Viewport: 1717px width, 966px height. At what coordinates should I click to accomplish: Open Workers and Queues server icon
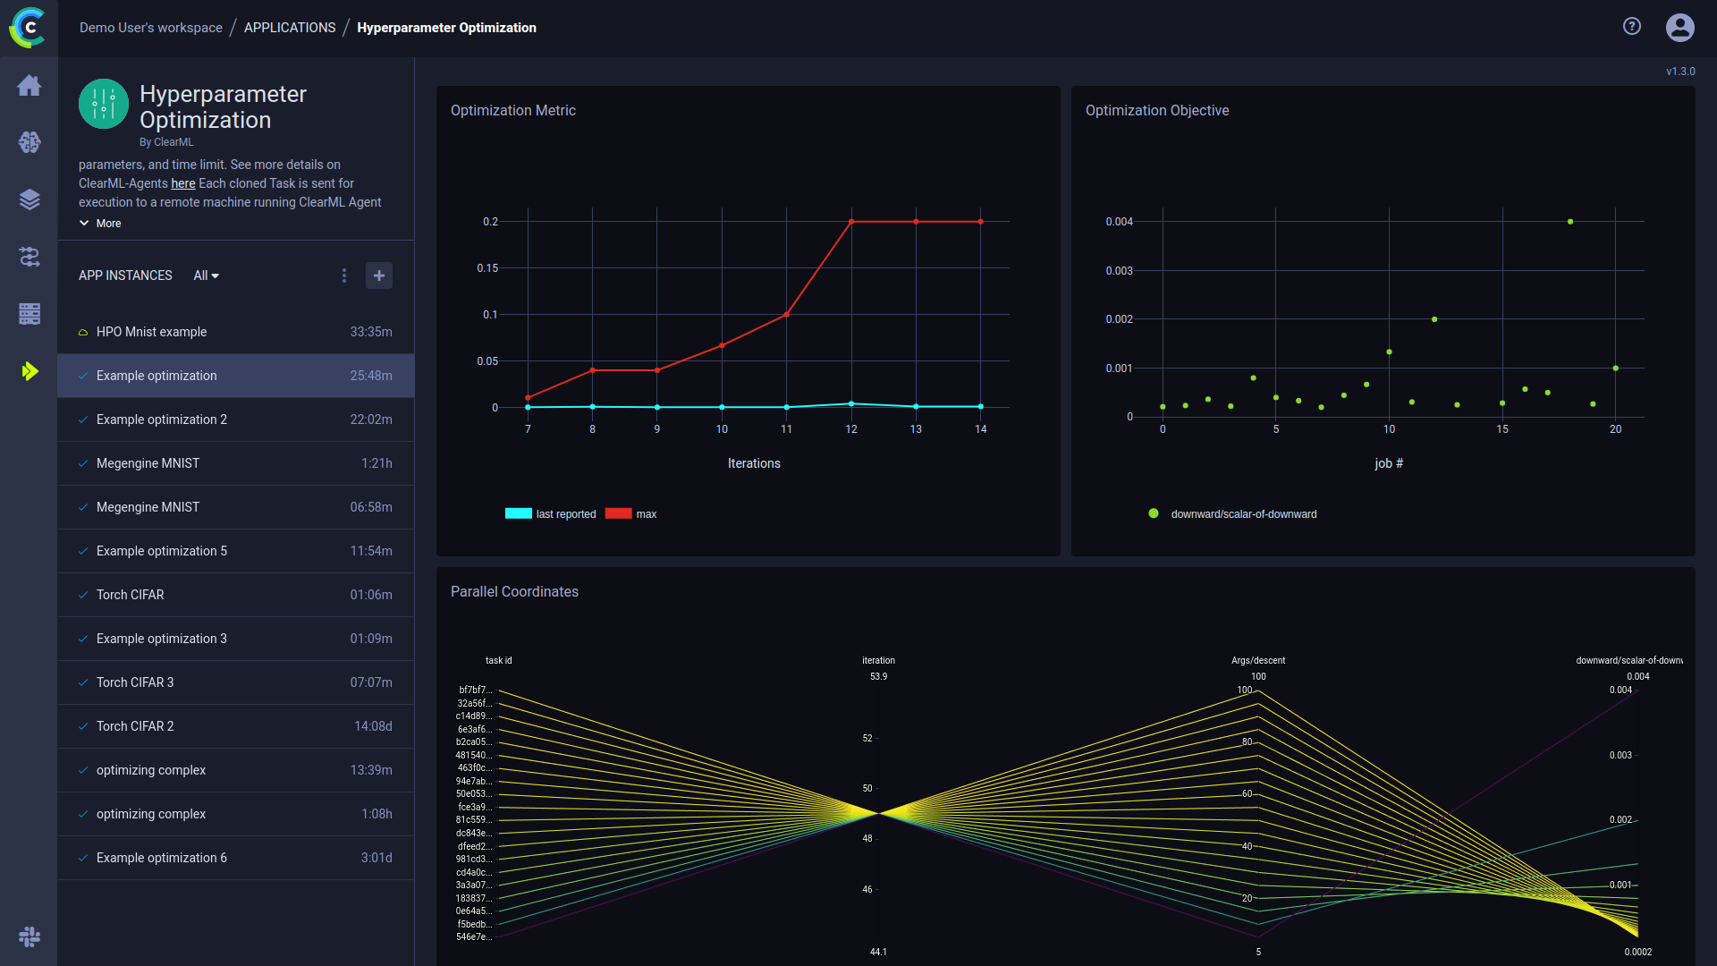coord(29,314)
